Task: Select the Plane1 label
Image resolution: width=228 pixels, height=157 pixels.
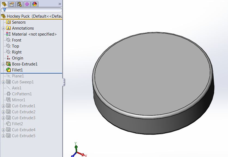Action: [18, 76]
